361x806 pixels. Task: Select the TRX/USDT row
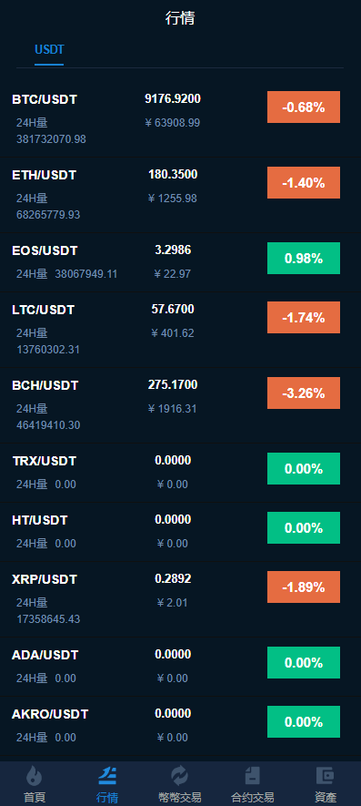[x=180, y=473]
